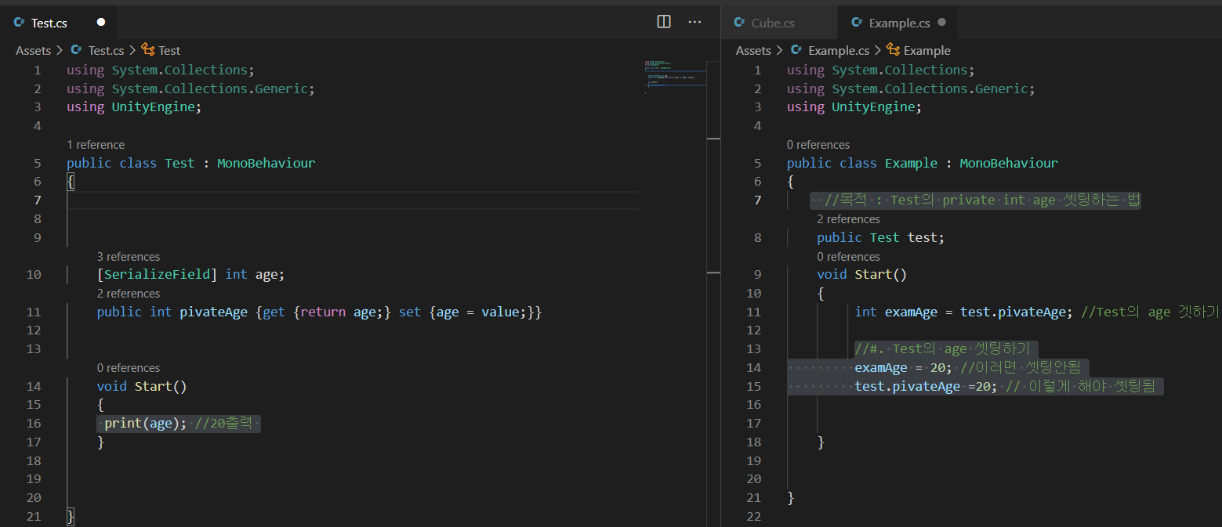
Task: Click 'test.pivateAge =20;' on Example.cs line 15
Action: tap(926, 387)
